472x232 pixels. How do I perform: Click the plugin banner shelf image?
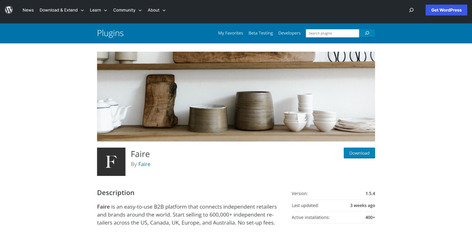coord(236,97)
